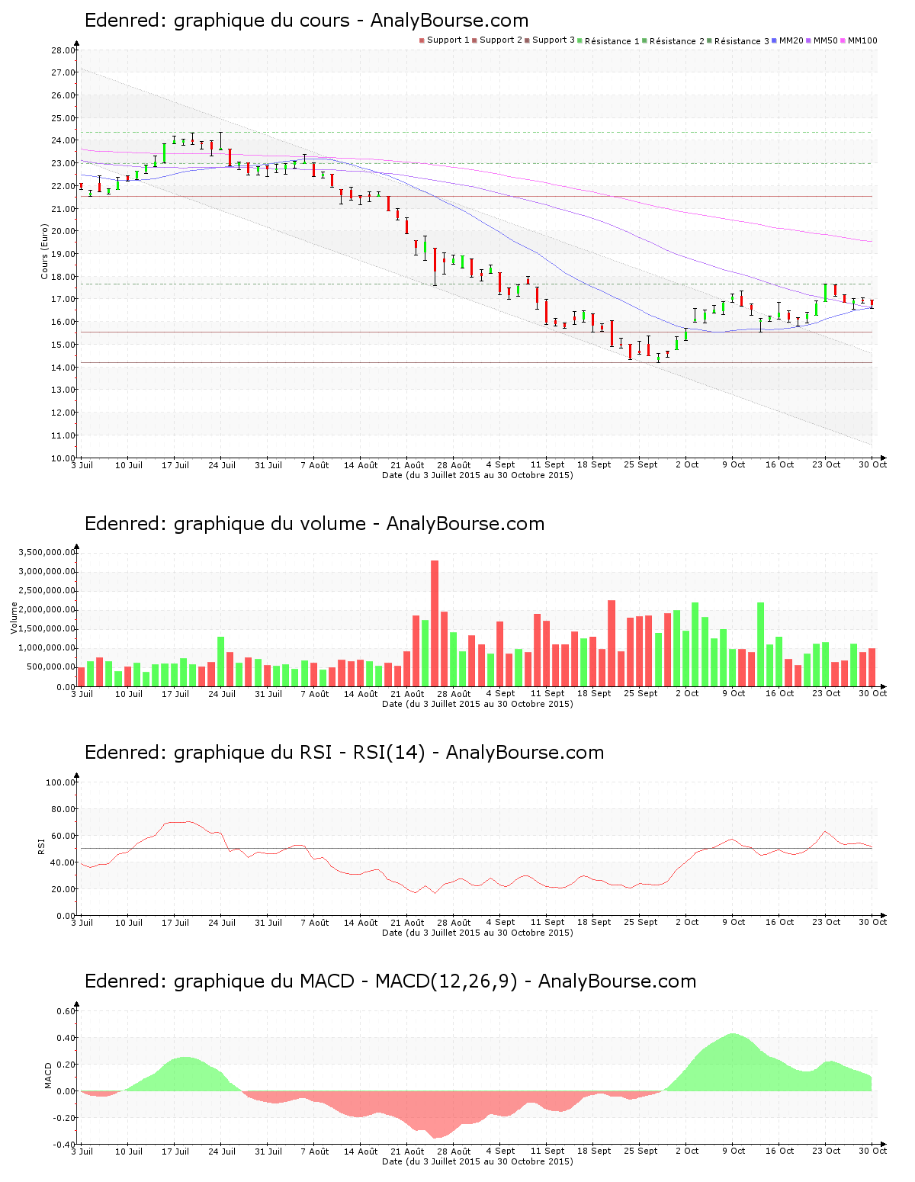The image size is (915, 1182).
Task: Click the 'RSI' vertical axis title
Action: [x=41, y=846]
